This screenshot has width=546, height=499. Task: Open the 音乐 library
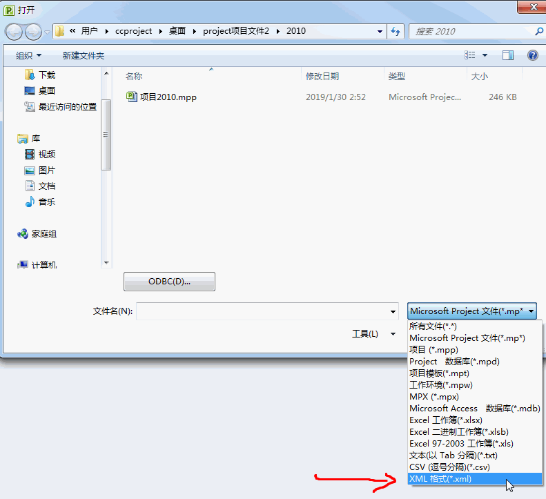(x=40, y=202)
